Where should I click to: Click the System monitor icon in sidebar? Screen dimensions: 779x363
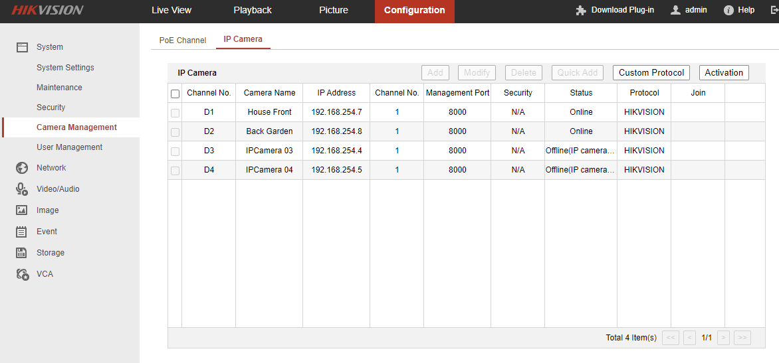coord(22,47)
